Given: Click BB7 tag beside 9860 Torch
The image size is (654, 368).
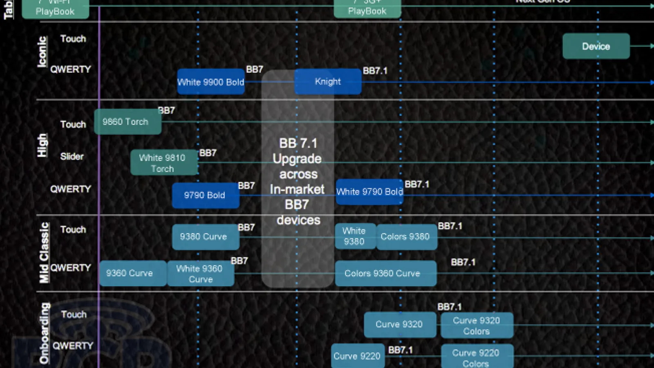Looking at the screenshot, I should (166, 110).
